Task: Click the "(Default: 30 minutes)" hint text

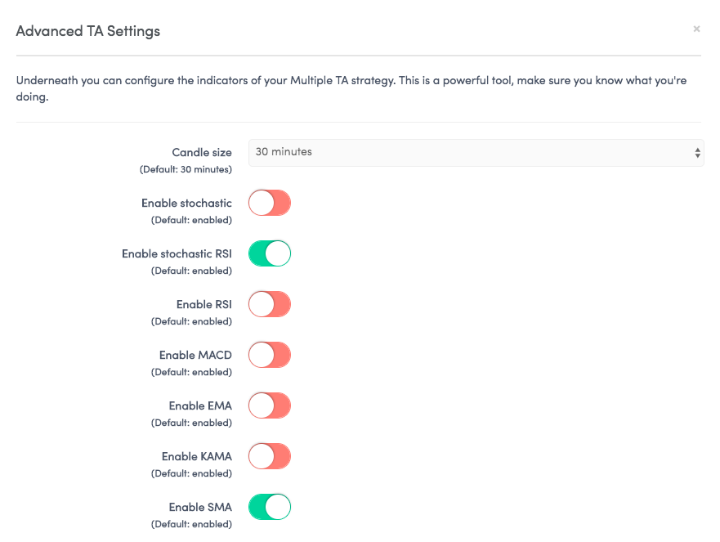Action: (186, 169)
